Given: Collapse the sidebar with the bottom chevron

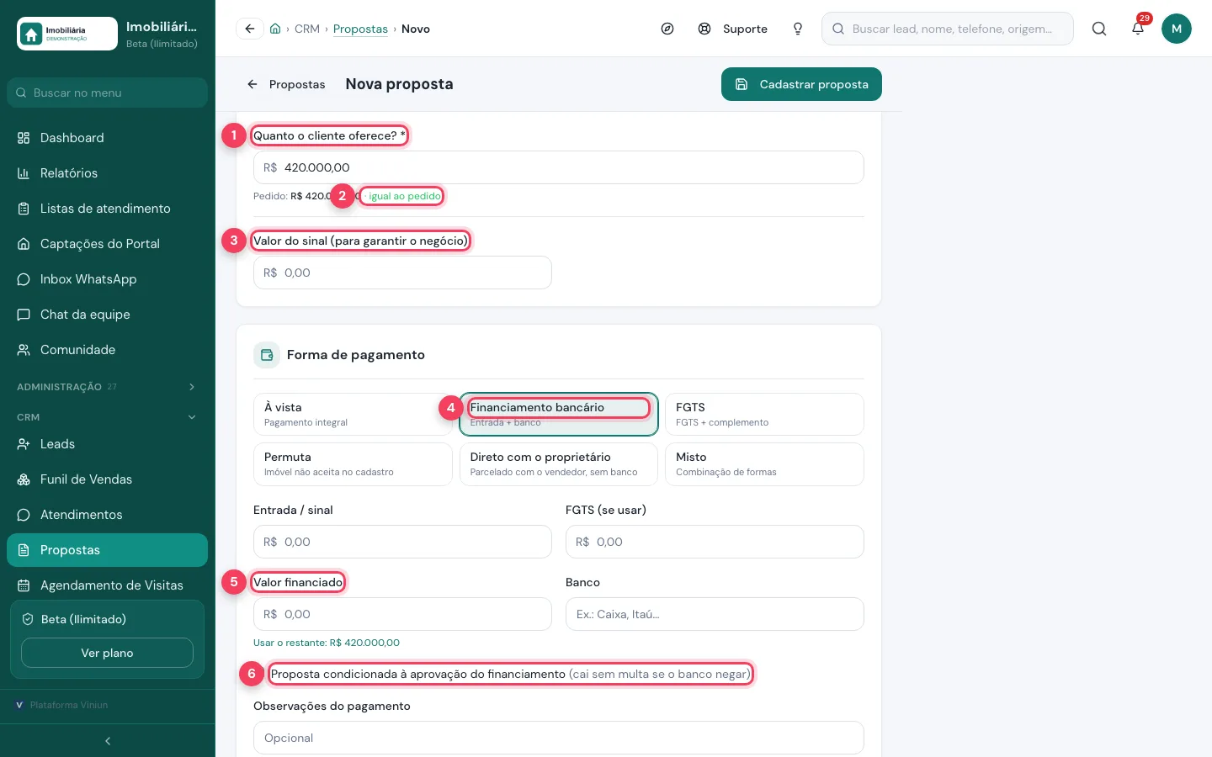Looking at the screenshot, I should (x=108, y=741).
